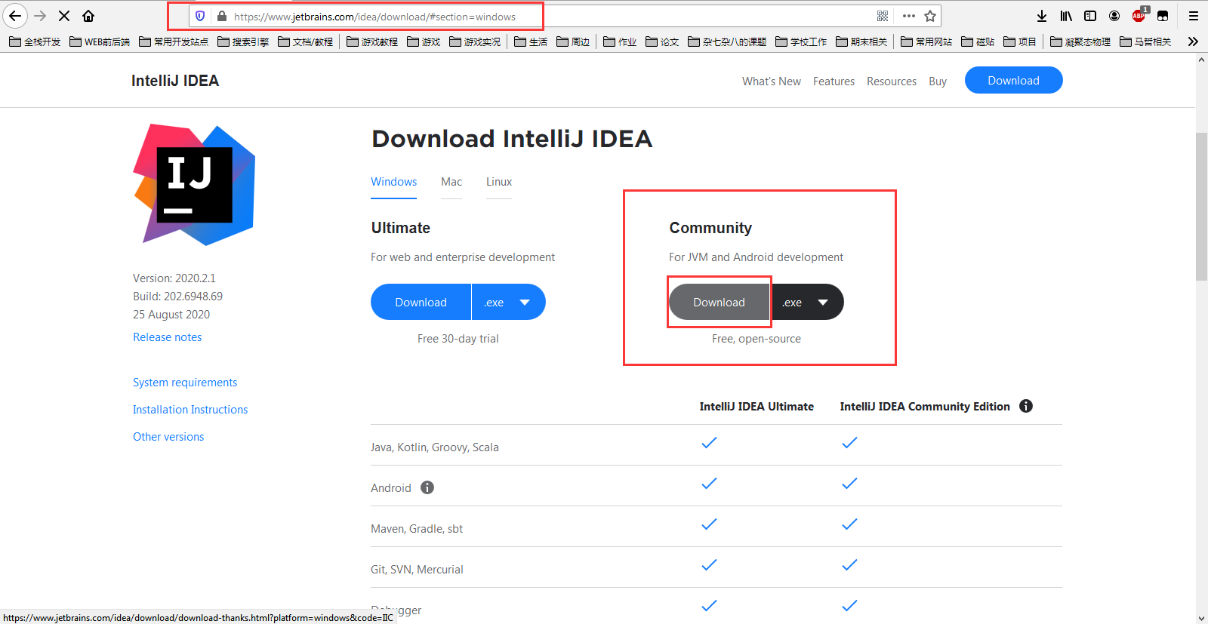Download the Community edition
The height and width of the screenshot is (624, 1208).
coord(719,302)
